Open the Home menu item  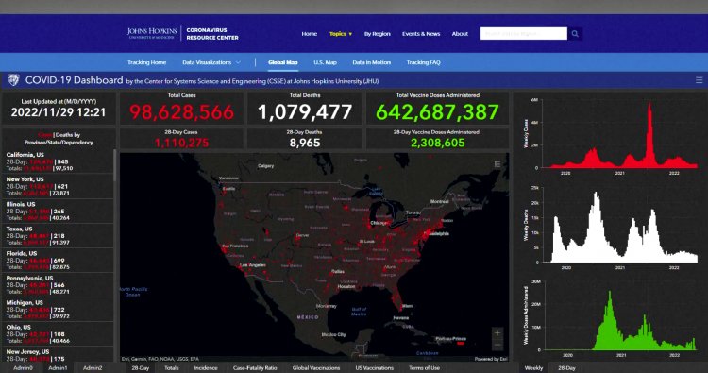(x=310, y=34)
